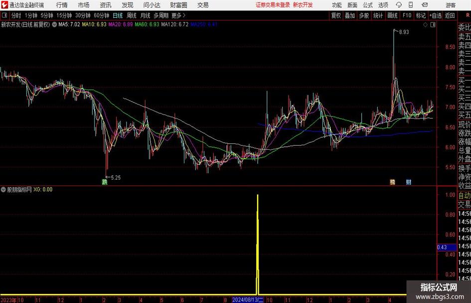Image resolution: width=471 pixels, height=303 pixels.
Task: Open the 财富圈 menu
Action: (178, 5)
